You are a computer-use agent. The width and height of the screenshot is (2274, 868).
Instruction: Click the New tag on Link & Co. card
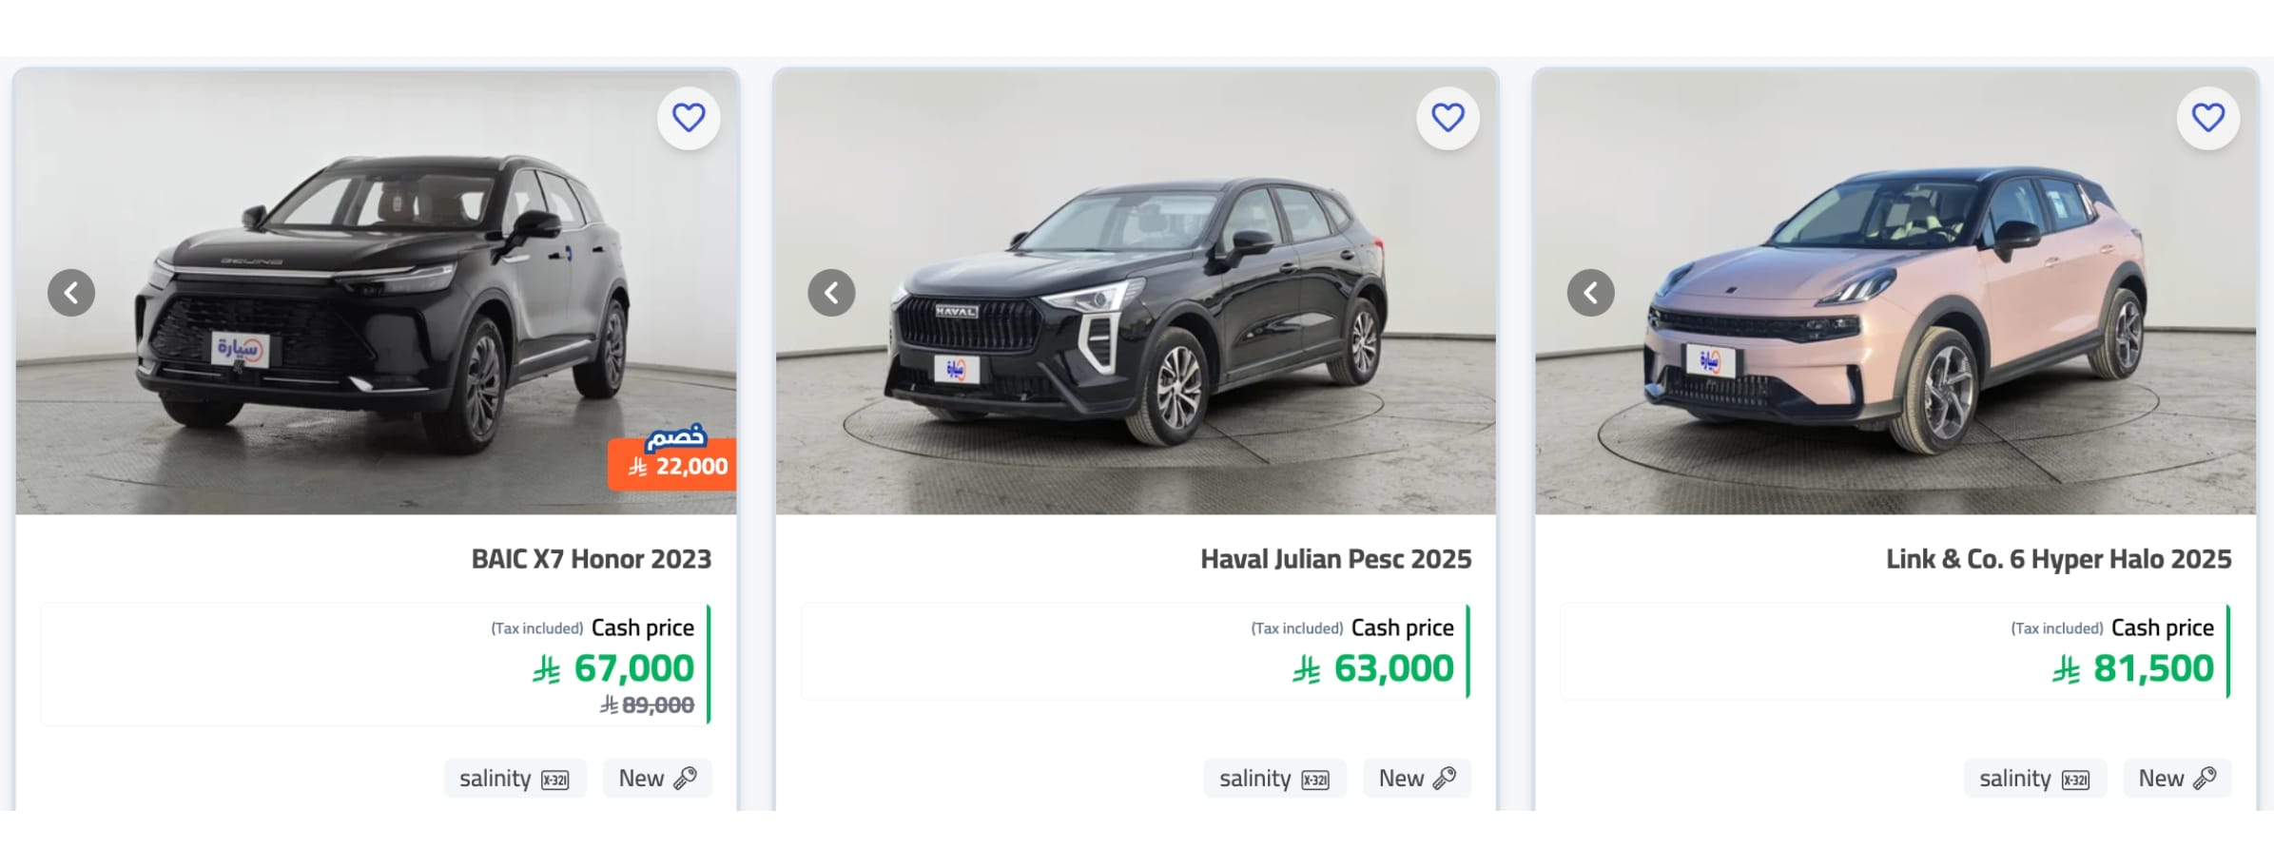pos(2177,779)
